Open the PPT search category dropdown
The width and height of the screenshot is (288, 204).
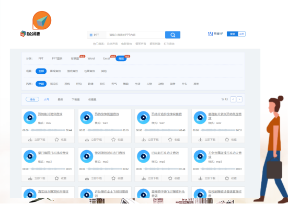[96, 35]
